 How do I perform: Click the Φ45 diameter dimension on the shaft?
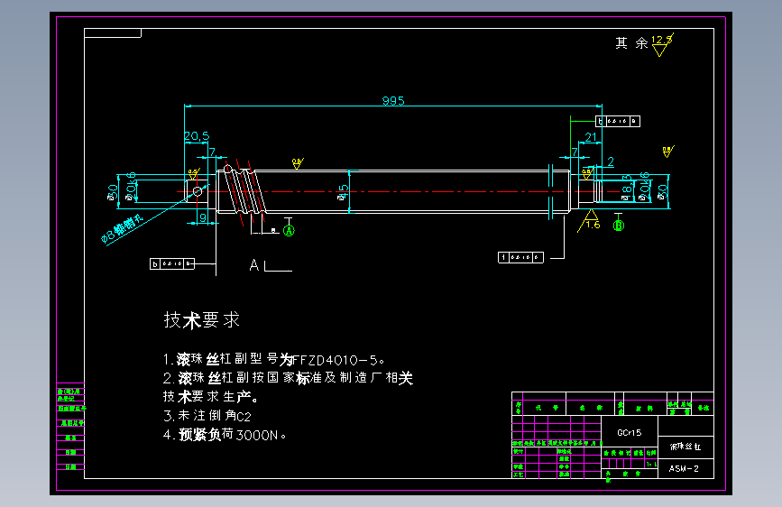tap(343, 193)
